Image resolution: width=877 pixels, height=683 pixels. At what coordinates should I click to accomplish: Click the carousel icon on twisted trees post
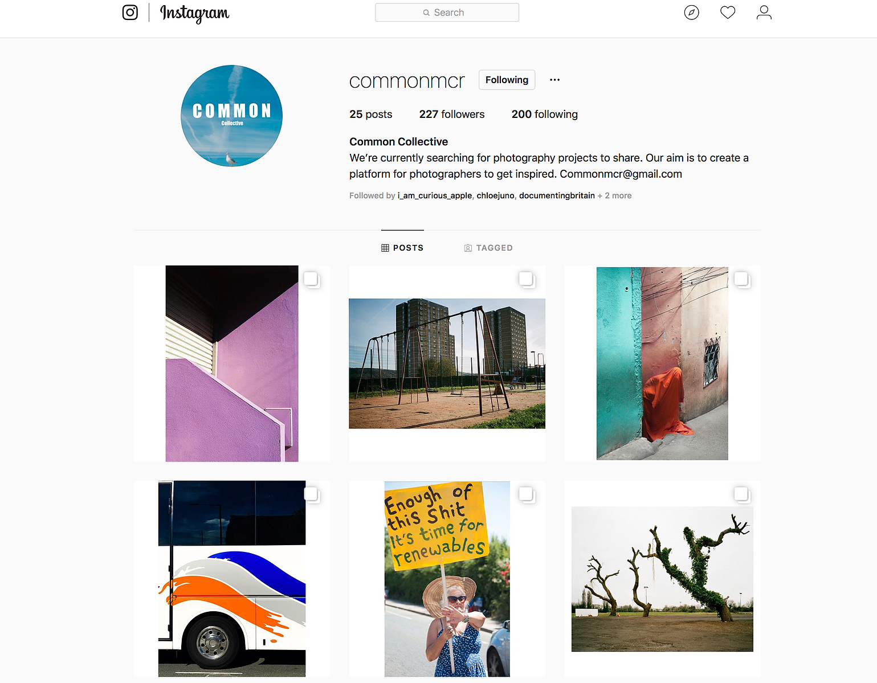coord(741,494)
